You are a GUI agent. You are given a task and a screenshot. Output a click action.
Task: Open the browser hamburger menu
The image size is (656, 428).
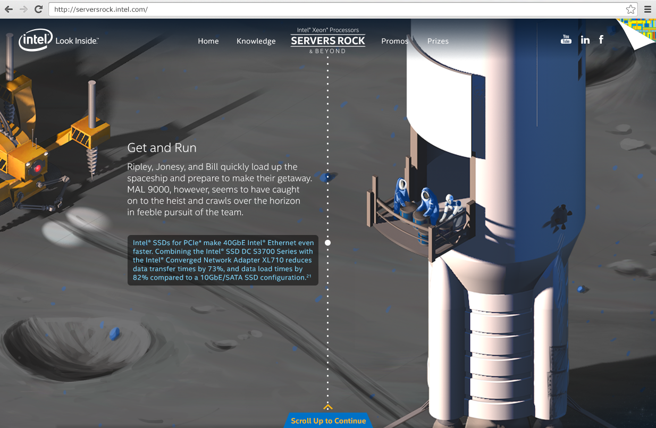[x=647, y=9]
